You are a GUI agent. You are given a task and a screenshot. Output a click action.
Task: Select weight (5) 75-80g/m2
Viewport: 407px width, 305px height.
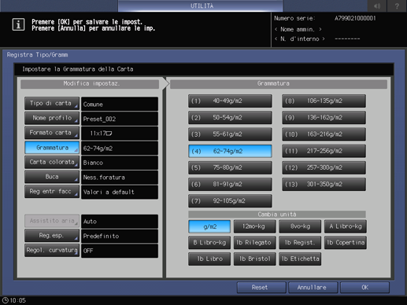(230, 167)
